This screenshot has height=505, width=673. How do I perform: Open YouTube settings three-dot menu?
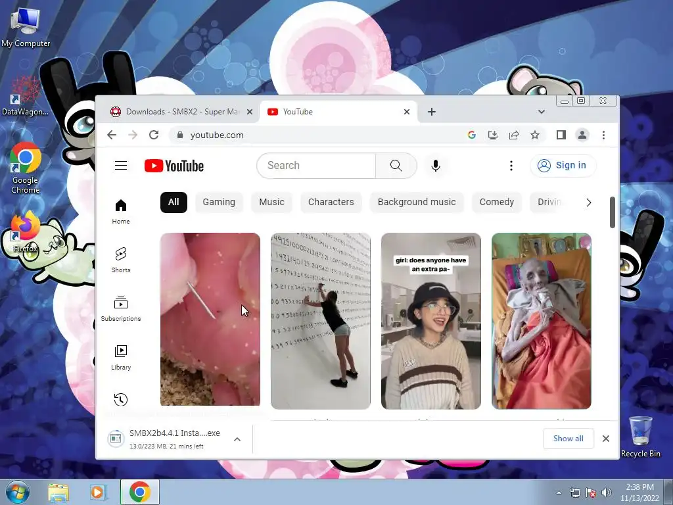coord(511,165)
